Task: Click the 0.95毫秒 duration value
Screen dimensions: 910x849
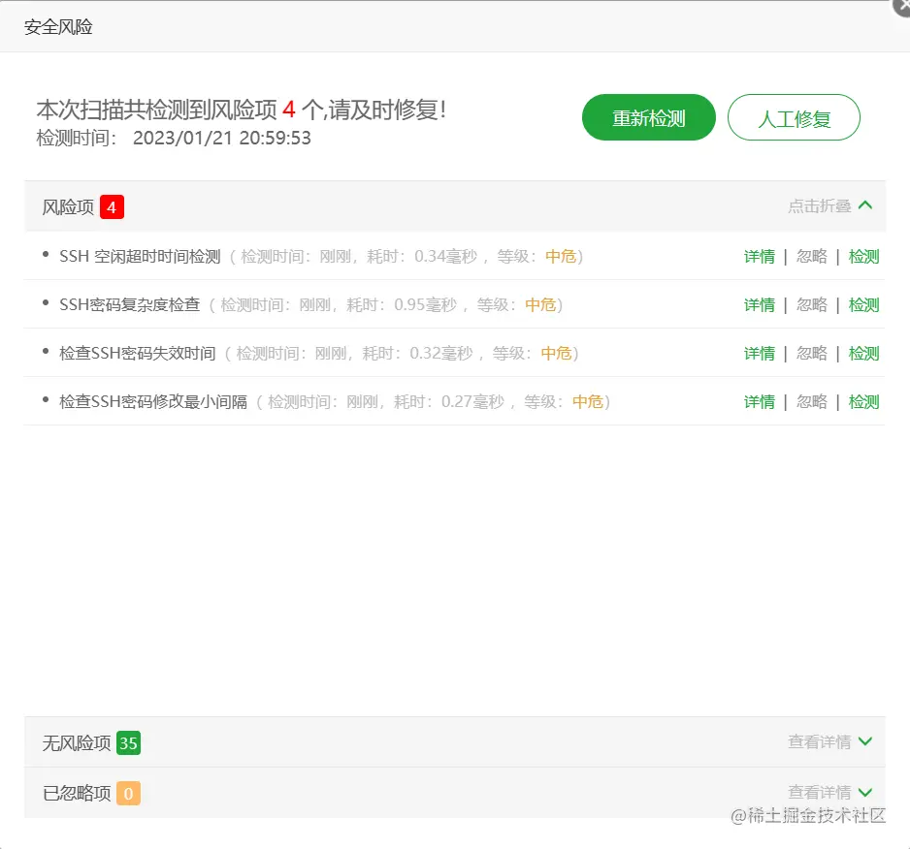Action: [x=425, y=305]
